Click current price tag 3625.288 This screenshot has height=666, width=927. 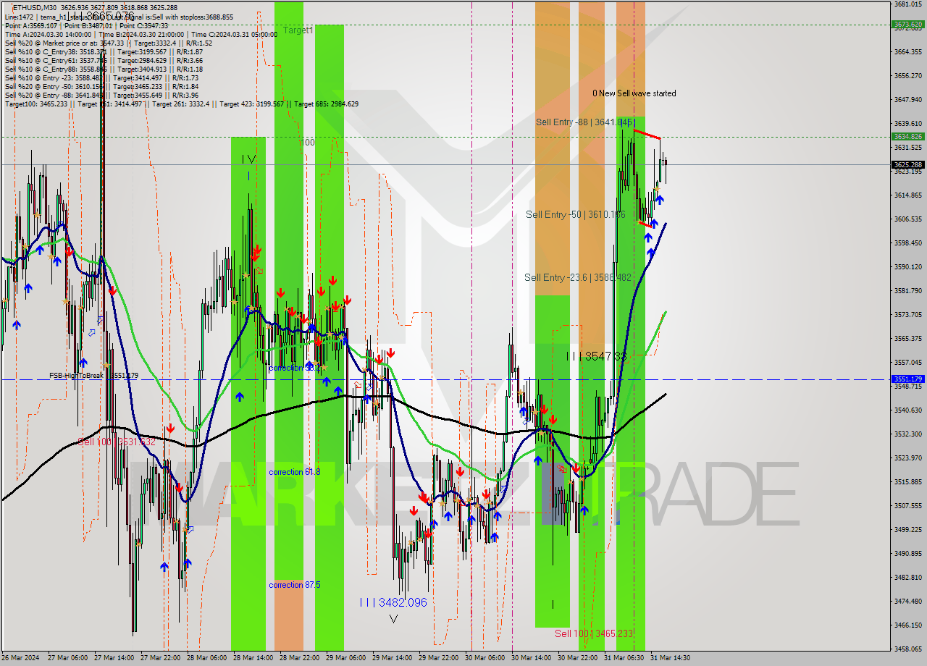[908, 164]
